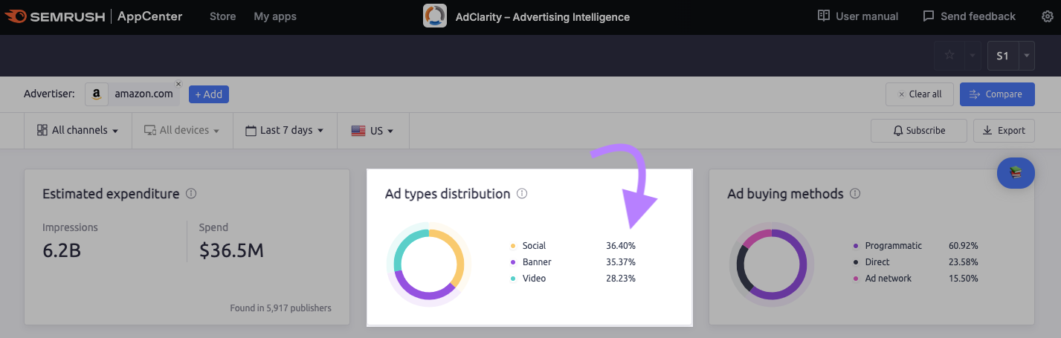Image resolution: width=1061 pixels, height=338 pixels.
Task: Click the Clear all button
Action: (920, 94)
